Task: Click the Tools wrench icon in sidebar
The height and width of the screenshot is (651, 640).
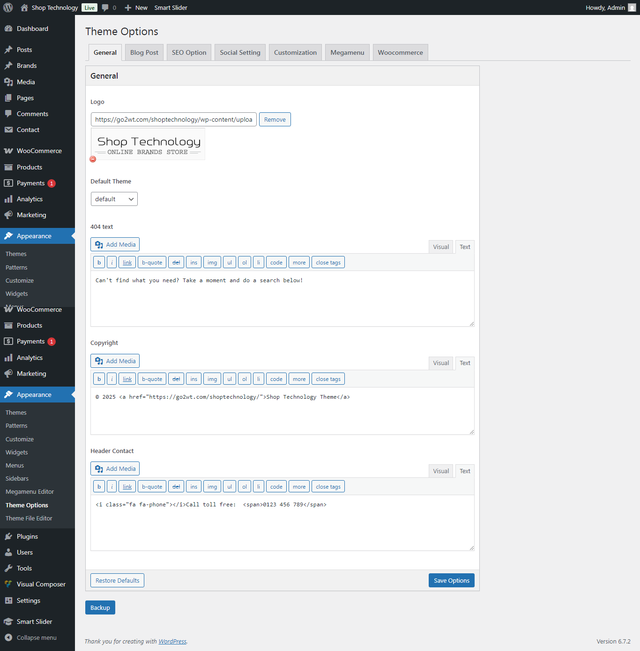Action: pos(8,568)
